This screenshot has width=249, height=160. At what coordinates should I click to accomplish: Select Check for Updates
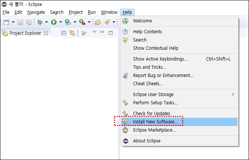pyautogui.click(x=179, y=114)
